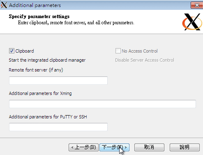The height and width of the screenshot is (155, 203).
Task: Tick the No Access Control checkbox
Action: tap(118, 51)
